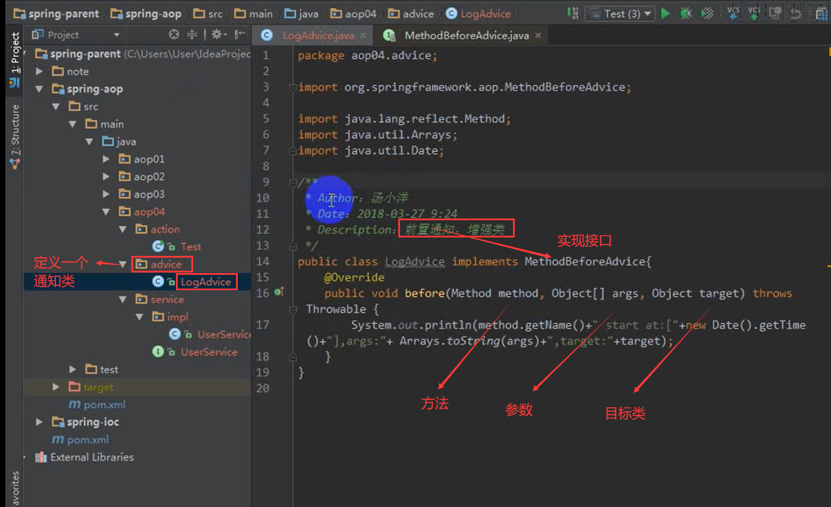Switch to the LogAdvice.java tab

(x=311, y=35)
